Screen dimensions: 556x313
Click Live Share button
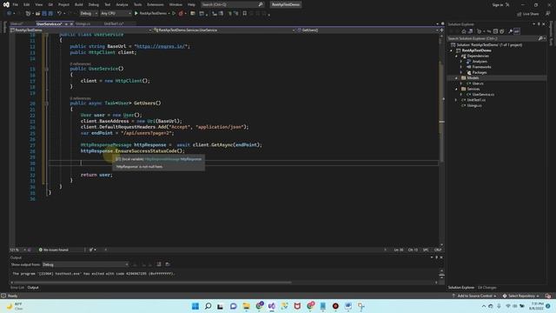[x=528, y=14]
